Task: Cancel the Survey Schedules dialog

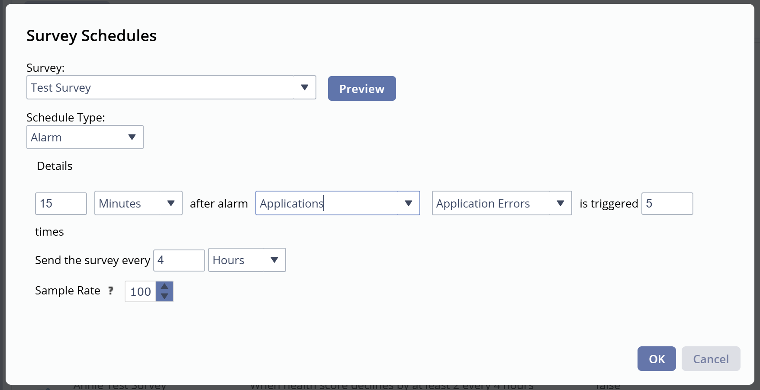Action: [x=711, y=359]
